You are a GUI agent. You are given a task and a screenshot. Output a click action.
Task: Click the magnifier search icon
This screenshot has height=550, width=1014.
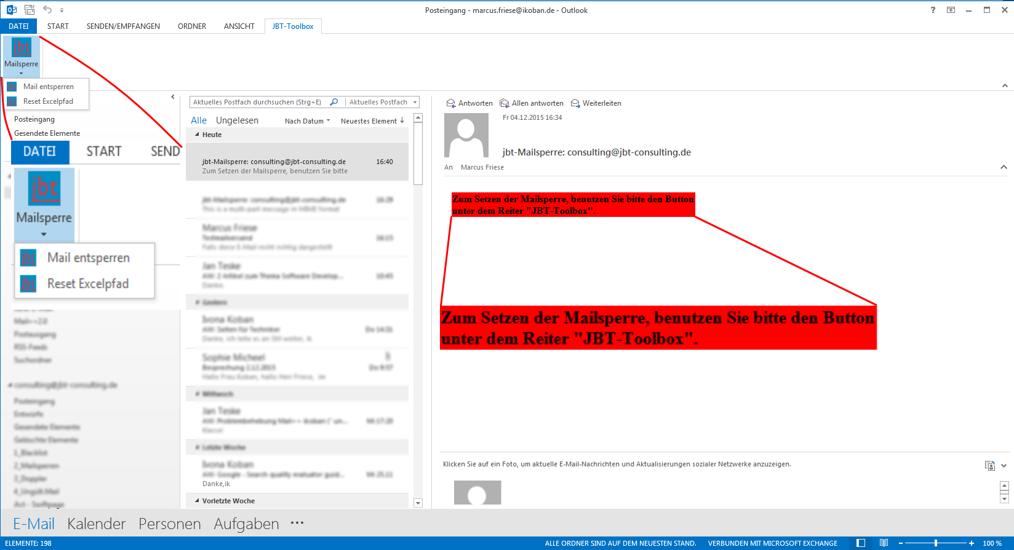(x=334, y=102)
